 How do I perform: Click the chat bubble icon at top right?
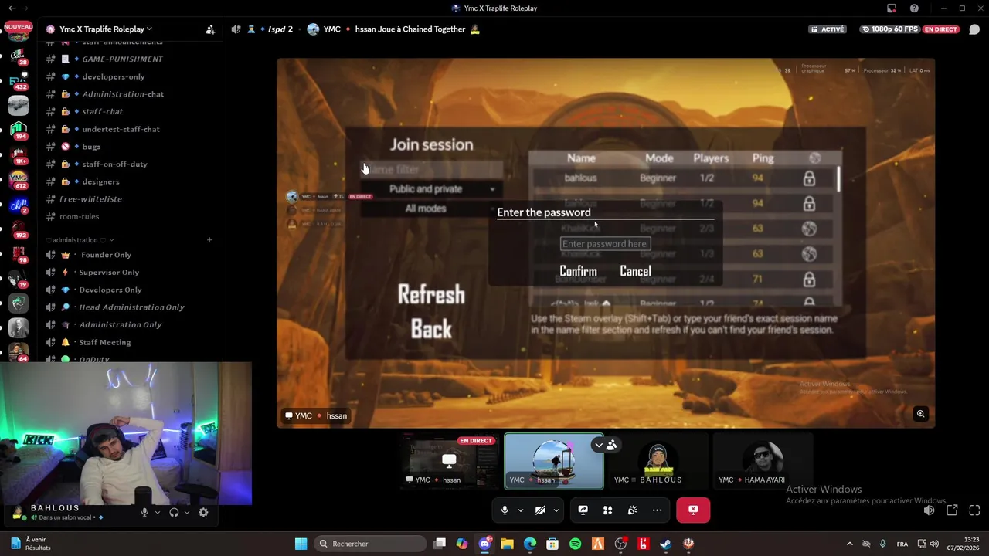[974, 29]
